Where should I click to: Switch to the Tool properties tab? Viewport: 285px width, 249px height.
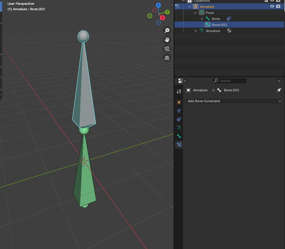point(179,91)
